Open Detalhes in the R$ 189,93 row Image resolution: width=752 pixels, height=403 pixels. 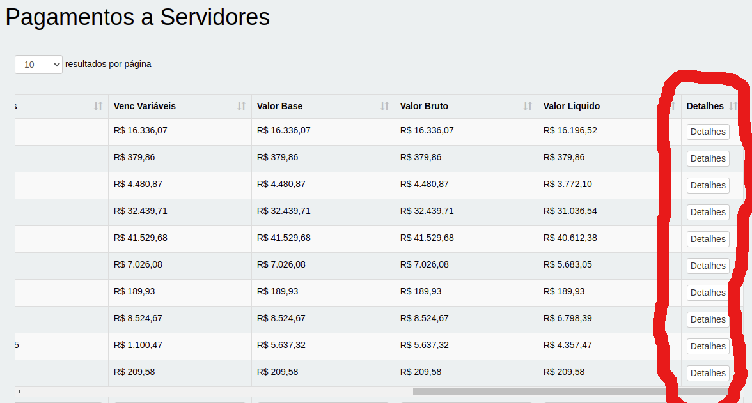707,293
